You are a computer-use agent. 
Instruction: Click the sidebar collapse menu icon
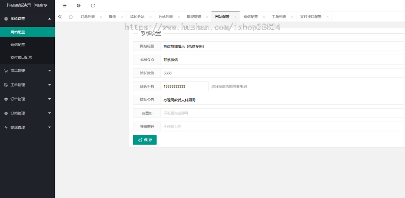click(x=64, y=5)
